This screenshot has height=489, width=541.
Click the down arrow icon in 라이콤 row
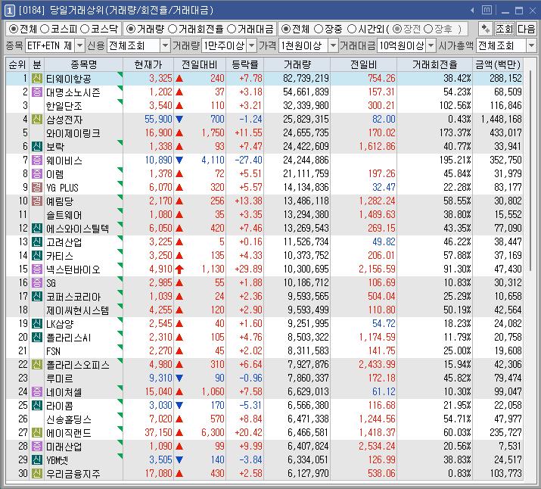[179, 405]
